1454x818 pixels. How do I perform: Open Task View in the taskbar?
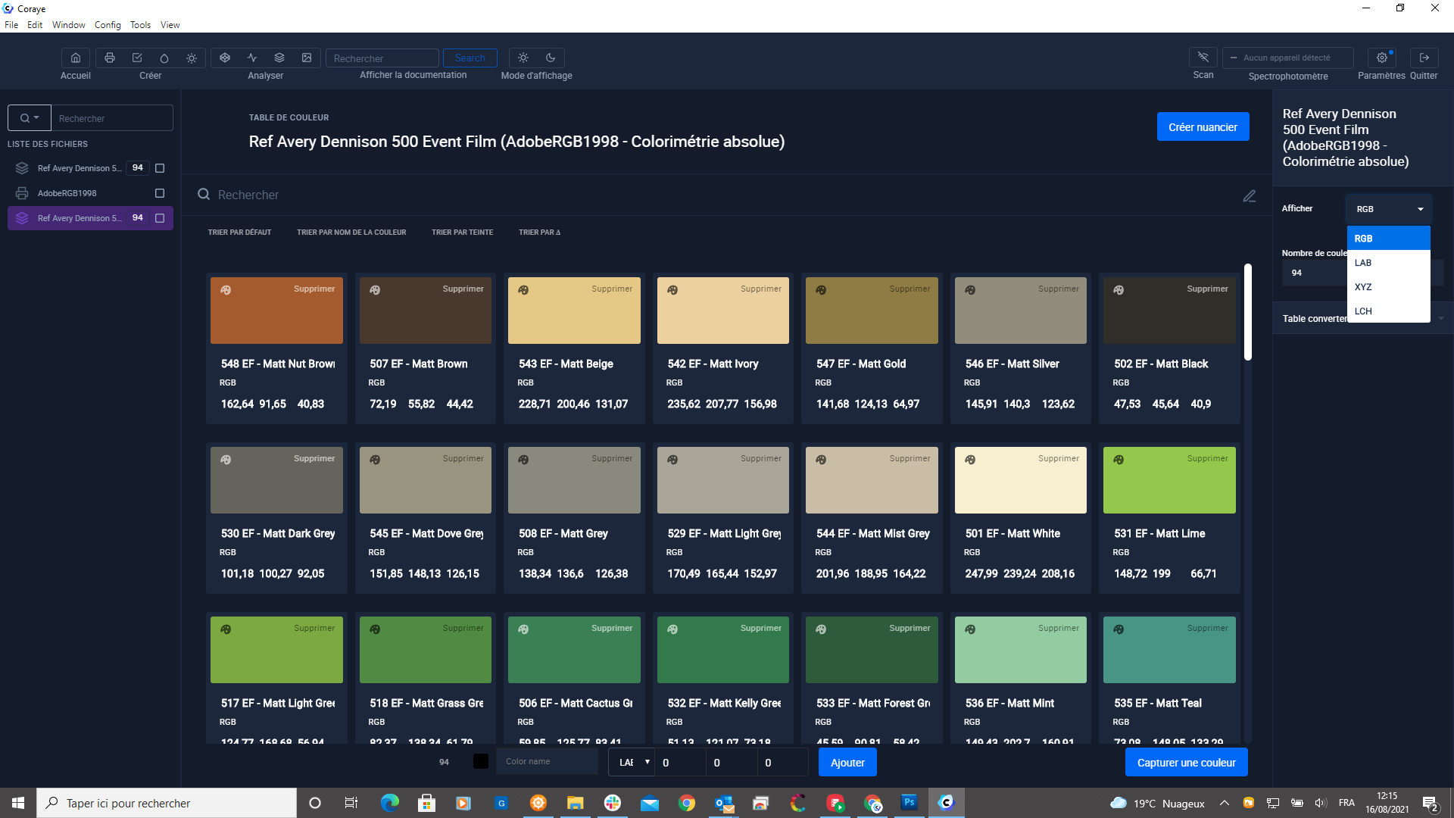click(x=351, y=803)
